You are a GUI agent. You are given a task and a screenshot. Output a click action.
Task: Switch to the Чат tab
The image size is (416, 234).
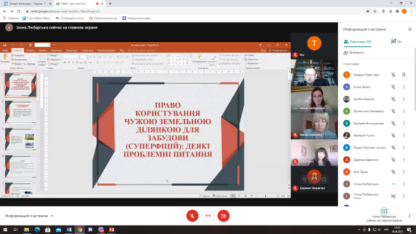coord(396,42)
